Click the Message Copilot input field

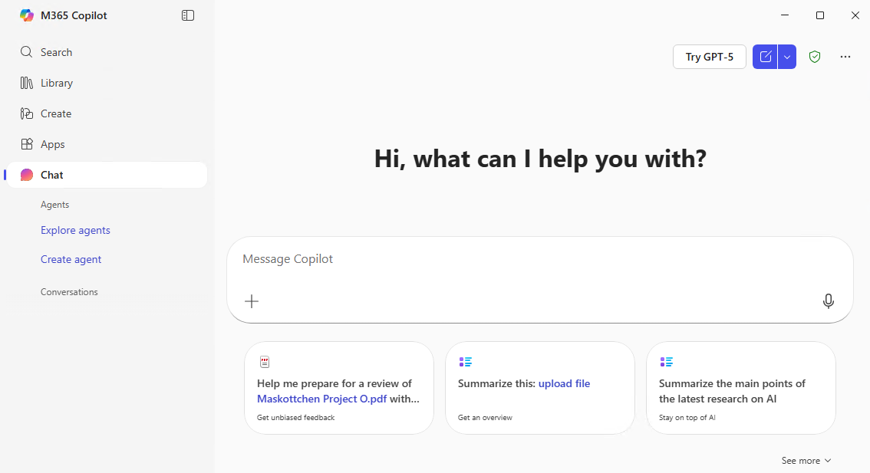(529, 259)
